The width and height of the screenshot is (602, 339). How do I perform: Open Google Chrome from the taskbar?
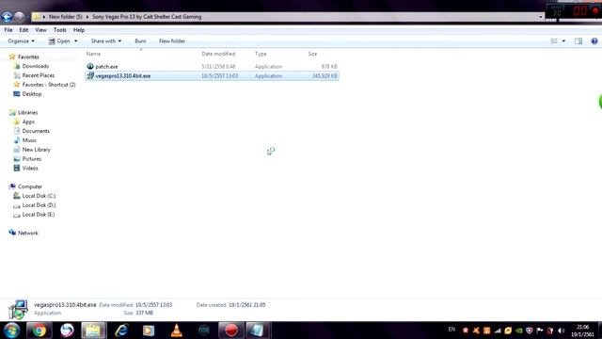pos(39,331)
